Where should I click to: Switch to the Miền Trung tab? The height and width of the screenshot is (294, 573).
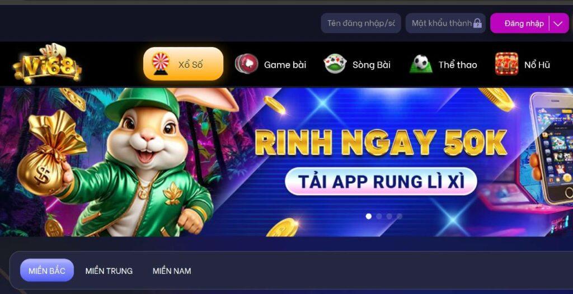[109, 271]
